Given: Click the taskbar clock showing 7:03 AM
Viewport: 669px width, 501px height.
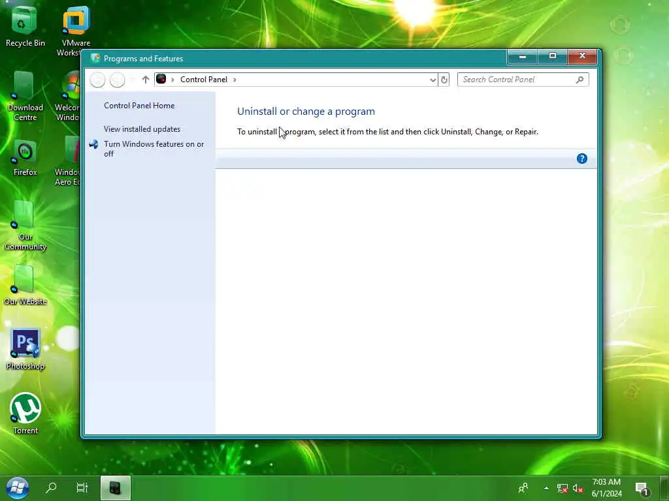Looking at the screenshot, I should (x=606, y=488).
